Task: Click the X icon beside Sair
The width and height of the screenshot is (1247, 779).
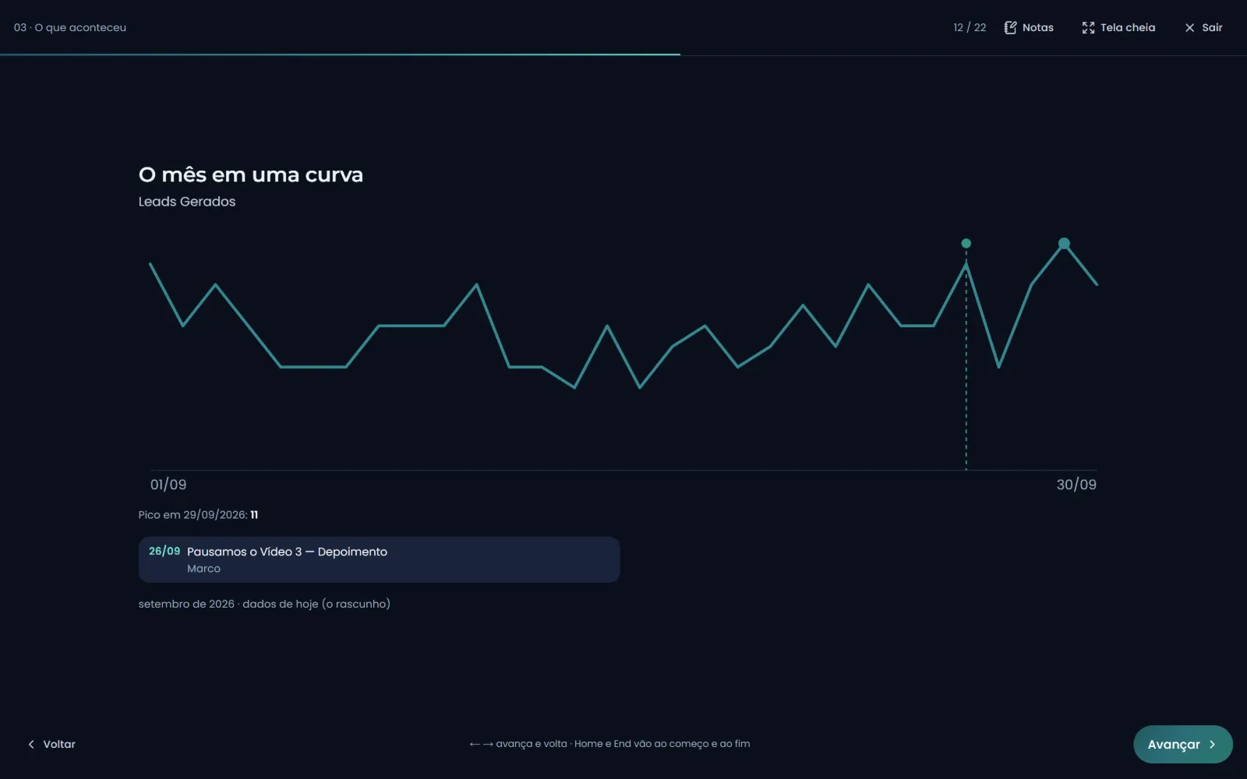Action: pyautogui.click(x=1189, y=27)
